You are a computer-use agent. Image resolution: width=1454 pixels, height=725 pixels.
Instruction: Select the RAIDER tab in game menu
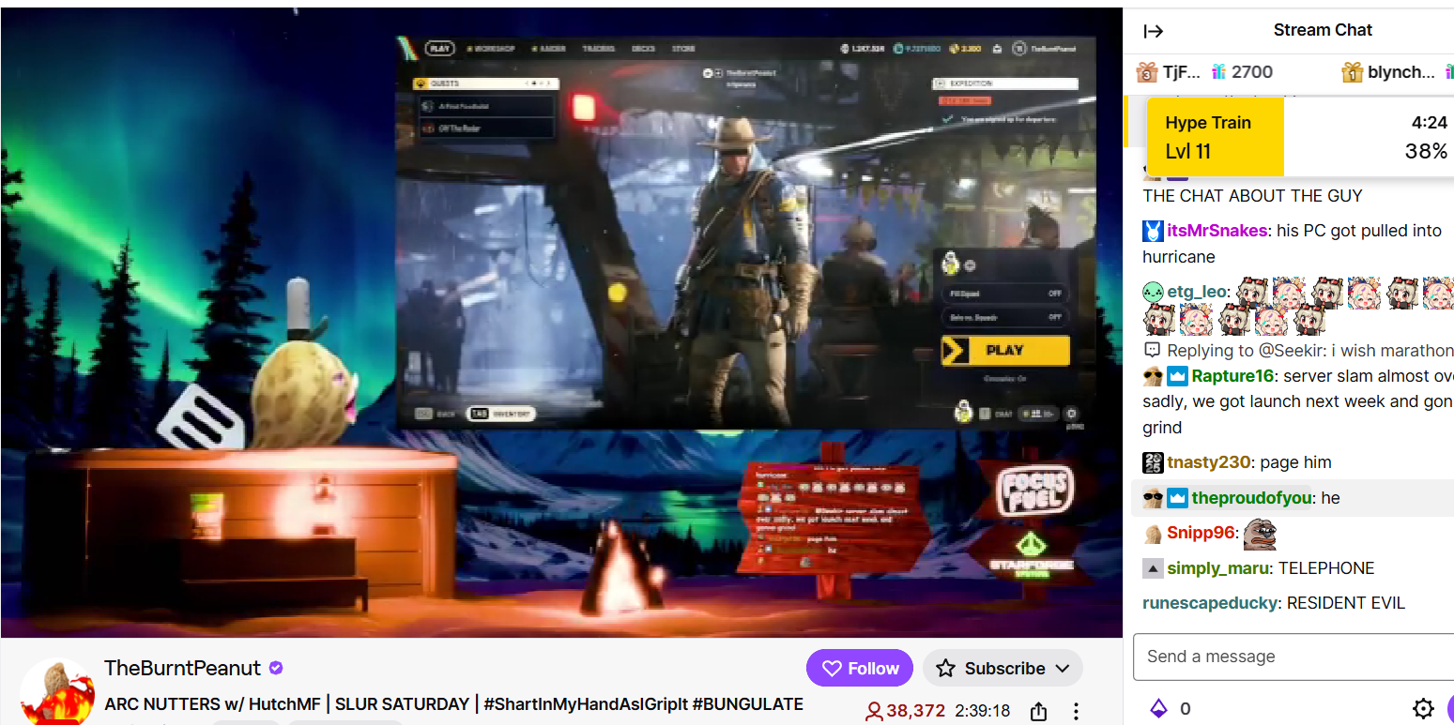[x=547, y=48]
